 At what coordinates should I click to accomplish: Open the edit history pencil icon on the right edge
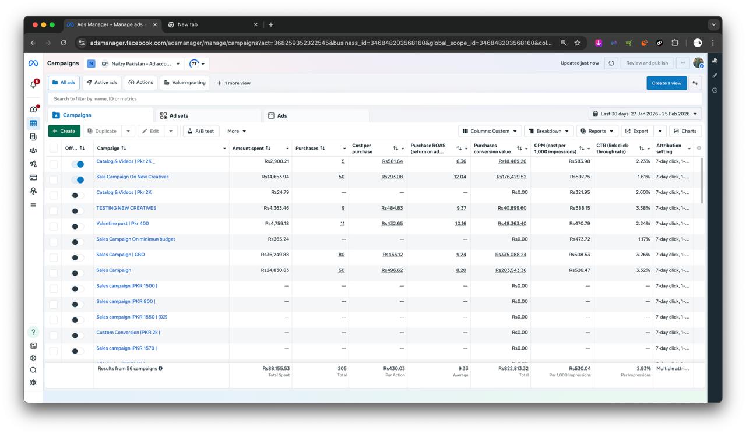[x=715, y=75]
